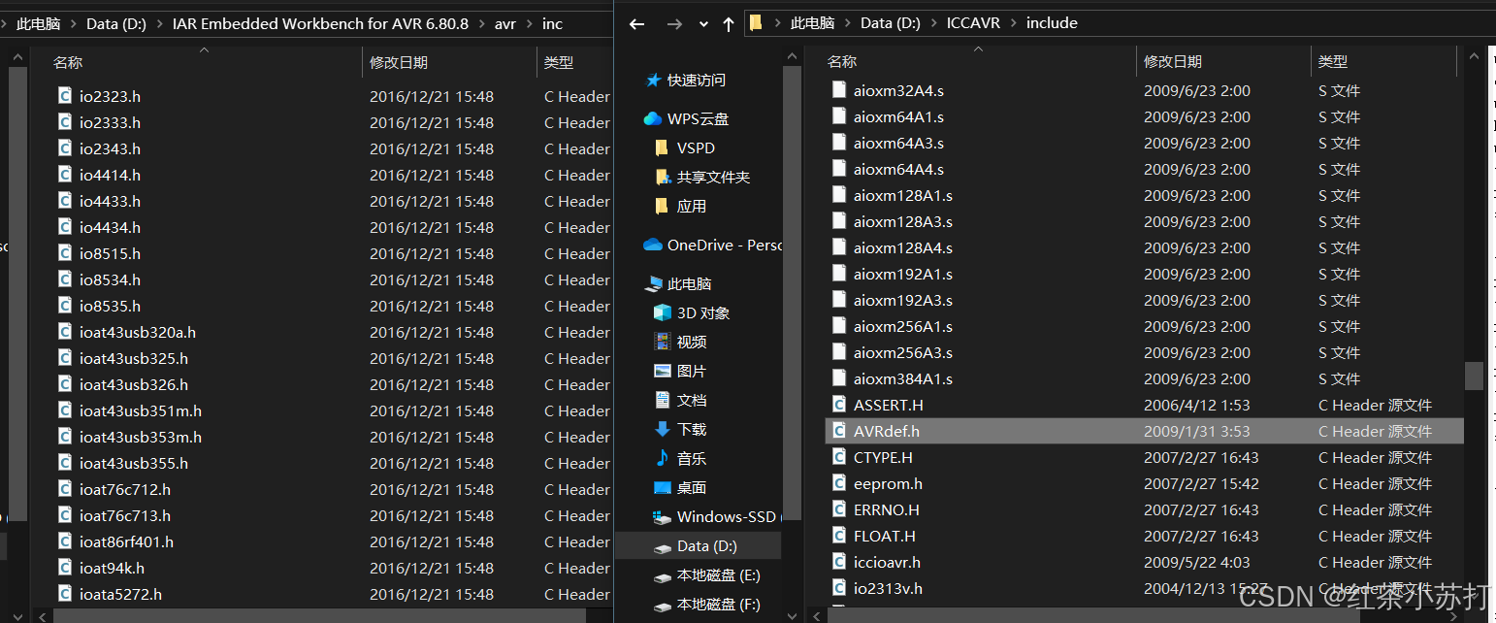The image size is (1496, 623).
Task: Click the WPS云盘 cloud icon
Action: point(653,119)
